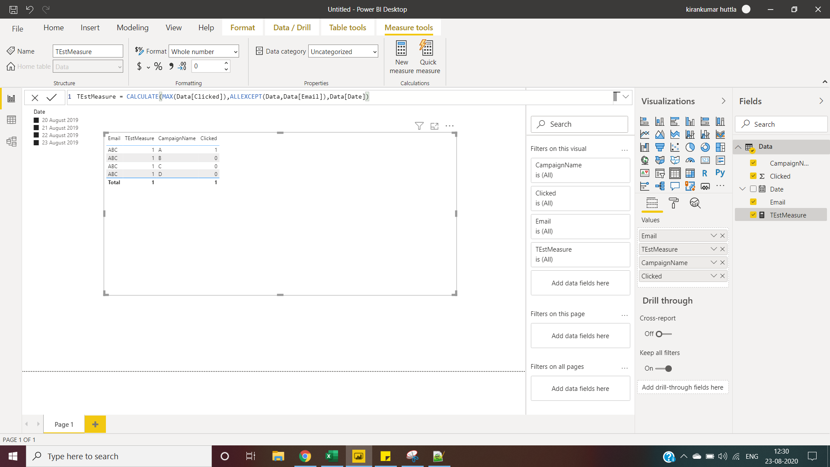Choose the R script visual icon
Viewport: 830px width, 467px height.
tap(705, 173)
